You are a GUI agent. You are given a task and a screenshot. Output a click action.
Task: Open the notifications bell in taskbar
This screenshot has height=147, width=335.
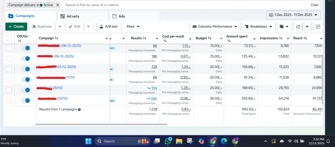(328, 141)
